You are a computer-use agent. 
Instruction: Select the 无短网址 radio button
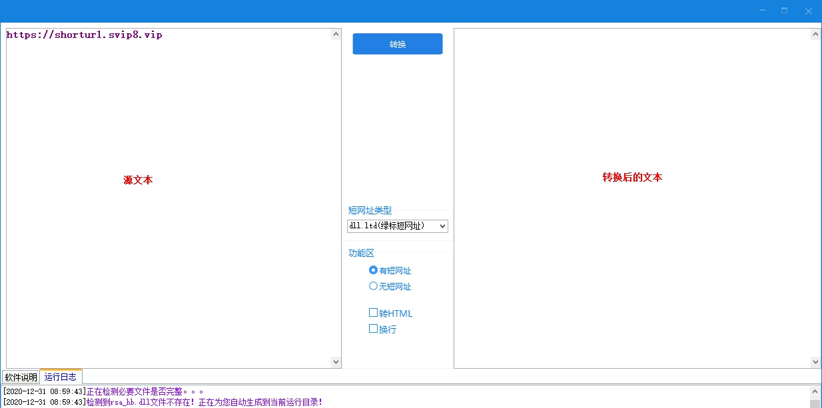coord(374,286)
